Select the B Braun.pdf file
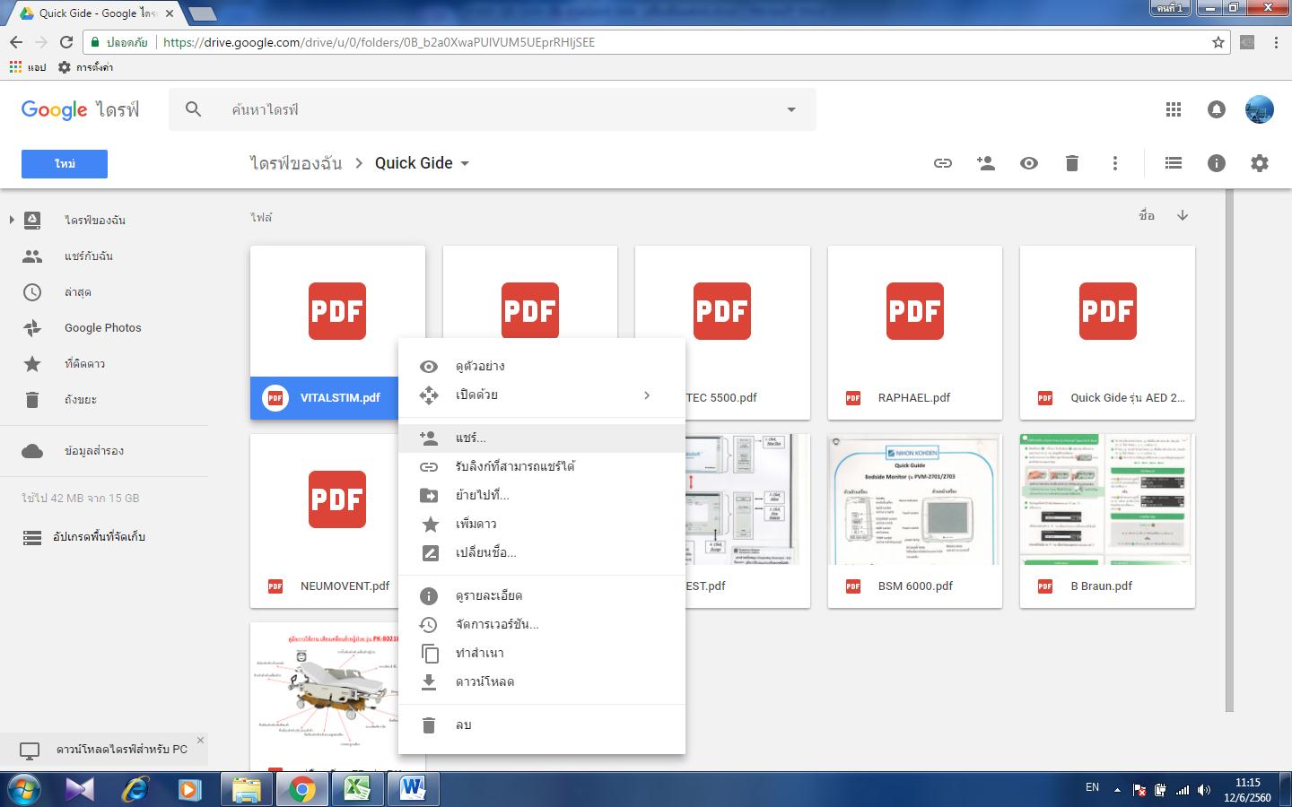 point(1107,521)
